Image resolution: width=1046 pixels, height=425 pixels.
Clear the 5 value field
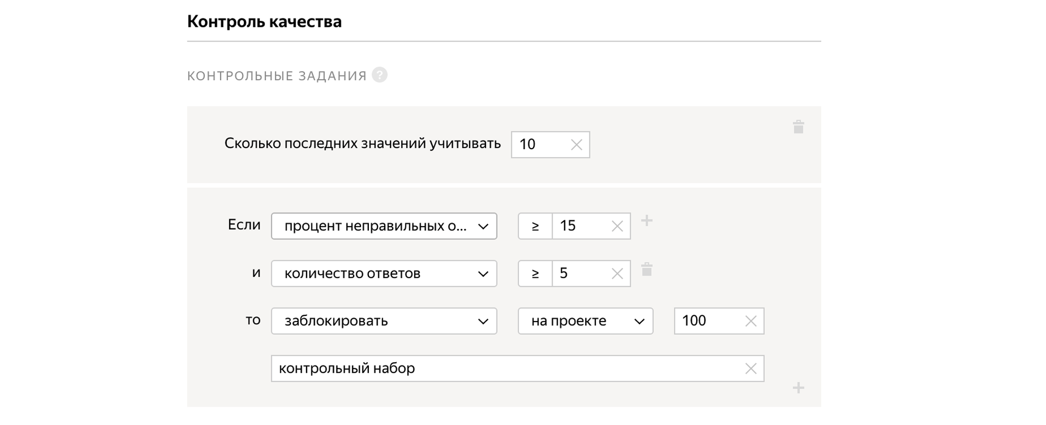[617, 274]
